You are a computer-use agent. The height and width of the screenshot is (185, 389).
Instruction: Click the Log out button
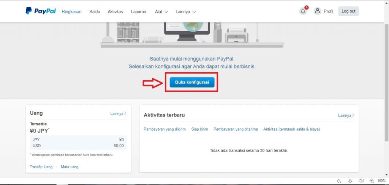click(x=348, y=11)
